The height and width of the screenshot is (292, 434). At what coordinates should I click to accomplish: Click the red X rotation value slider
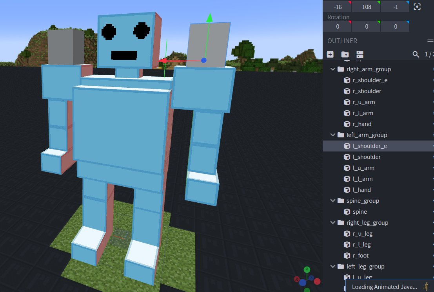pyautogui.click(x=337, y=26)
